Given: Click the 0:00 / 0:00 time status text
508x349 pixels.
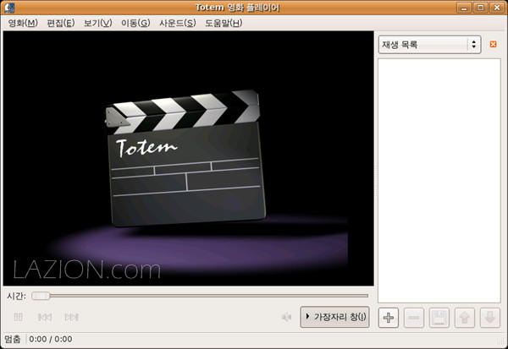Looking at the screenshot, I should pyautogui.click(x=51, y=340).
